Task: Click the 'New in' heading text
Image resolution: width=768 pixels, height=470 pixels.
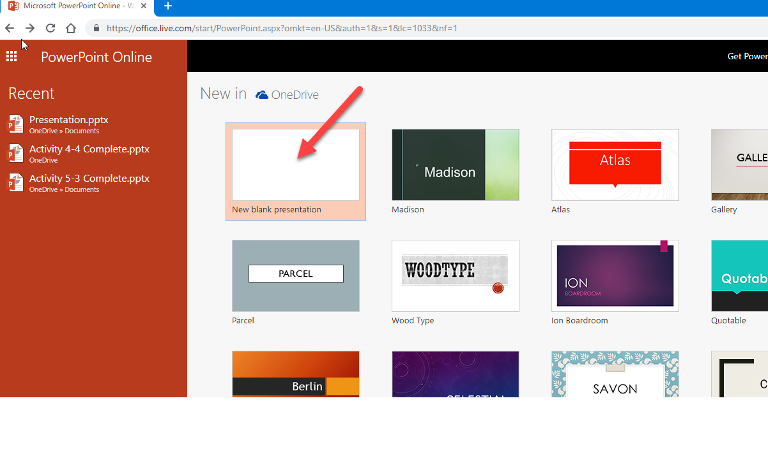Action: (223, 93)
